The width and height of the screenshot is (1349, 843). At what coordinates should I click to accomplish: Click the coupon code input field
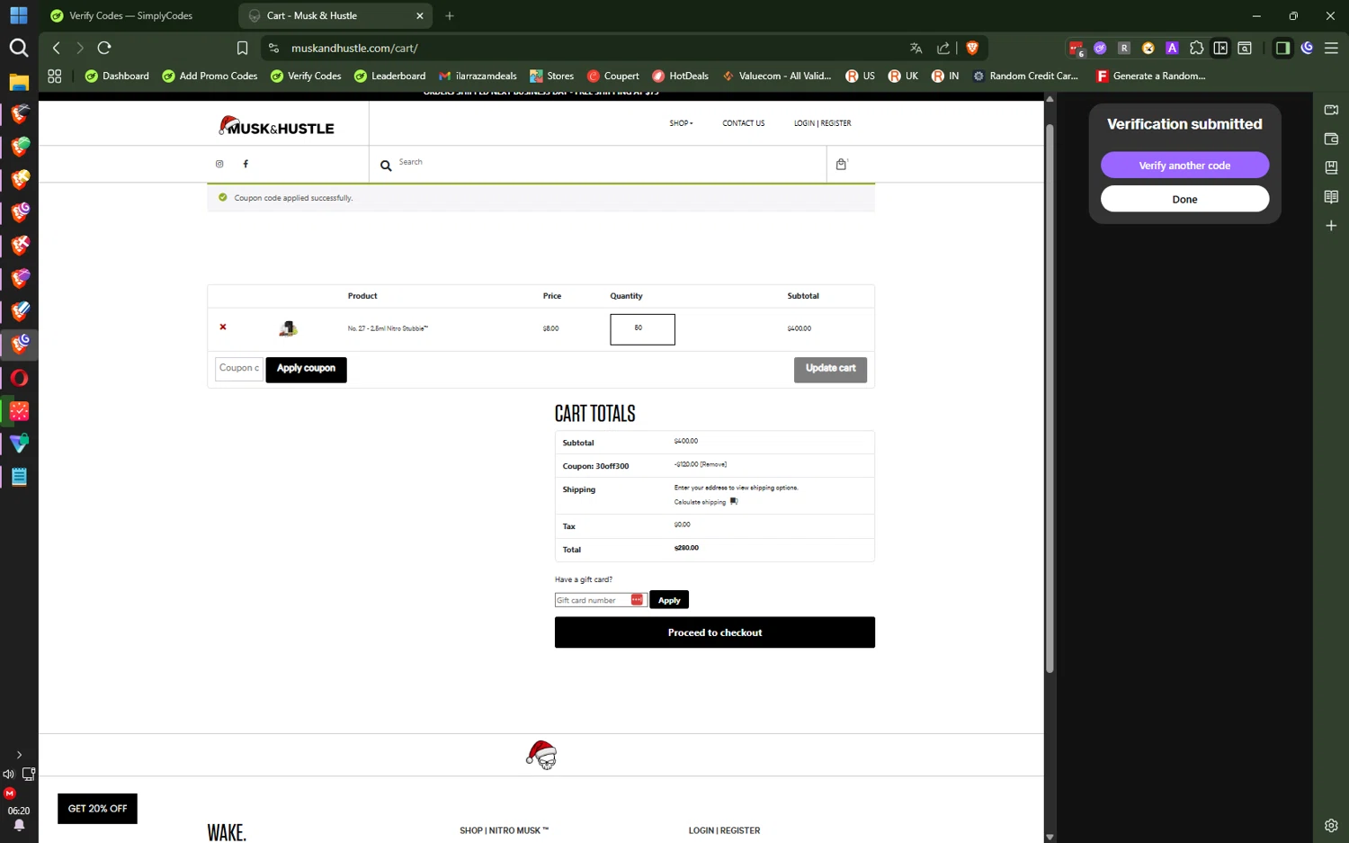click(239, 369)
